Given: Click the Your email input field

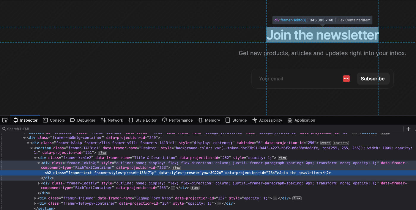Looking at the screenshot, I should click(x=297, y=79).
